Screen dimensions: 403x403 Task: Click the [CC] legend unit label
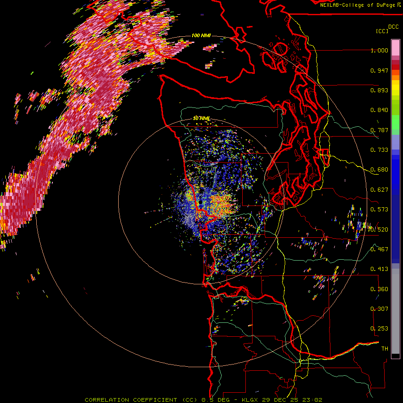[382, 31]
